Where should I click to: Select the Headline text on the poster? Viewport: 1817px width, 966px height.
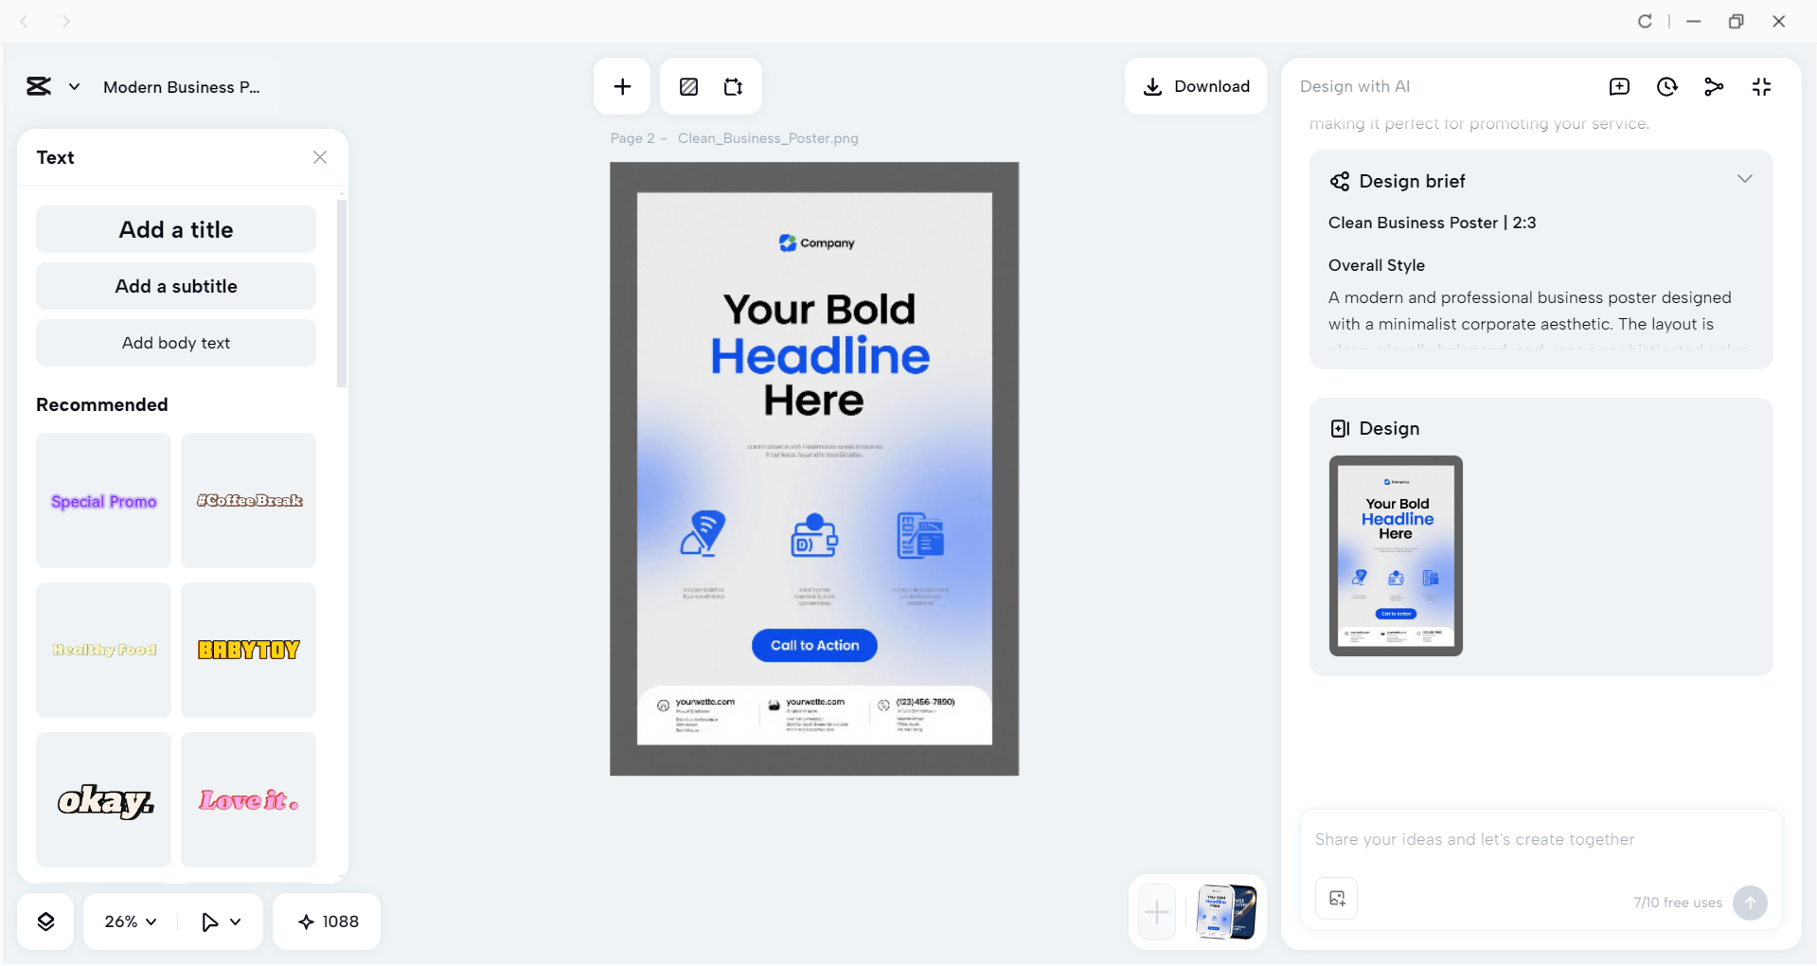point(820,356)
